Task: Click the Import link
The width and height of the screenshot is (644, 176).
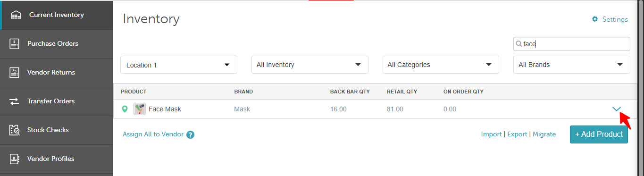Action: click(491, 134)
